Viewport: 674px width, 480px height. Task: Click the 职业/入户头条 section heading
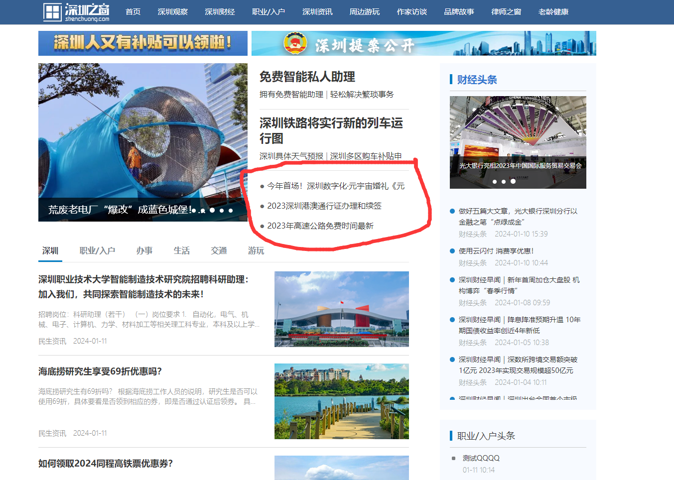pos(486,436)
